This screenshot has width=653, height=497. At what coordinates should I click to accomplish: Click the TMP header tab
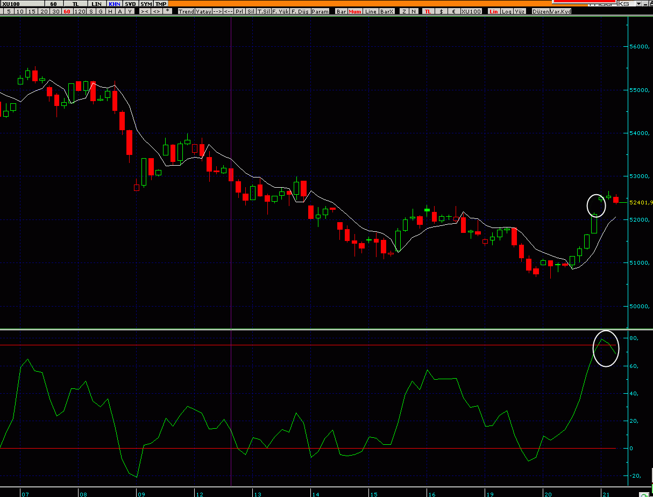click(x=161, y=4)
